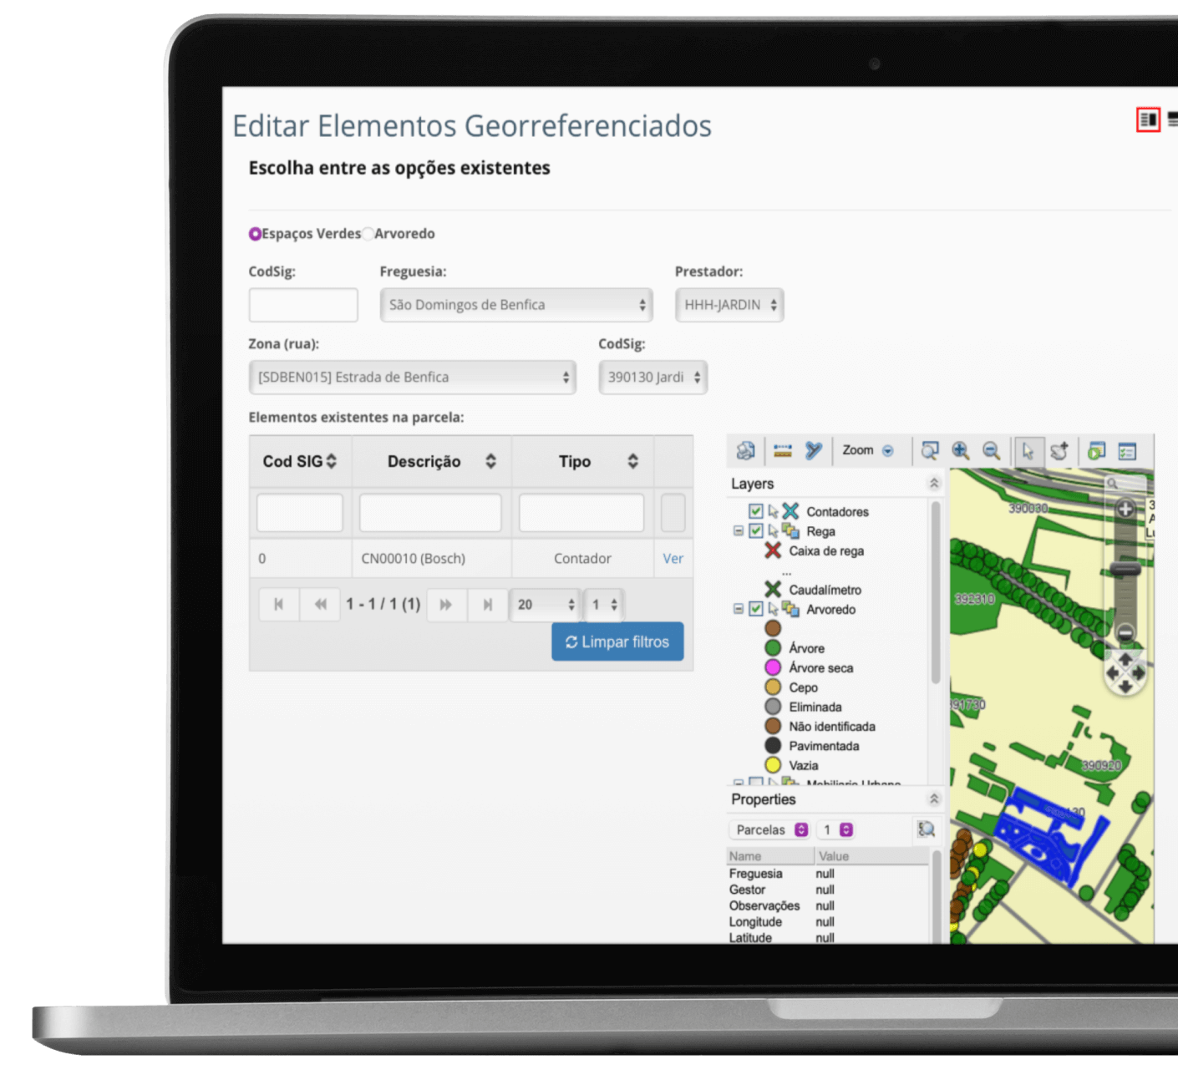
Task: Toggle the Rega layer checkbox
Action: pyautogui.click(x=756, y=531)
